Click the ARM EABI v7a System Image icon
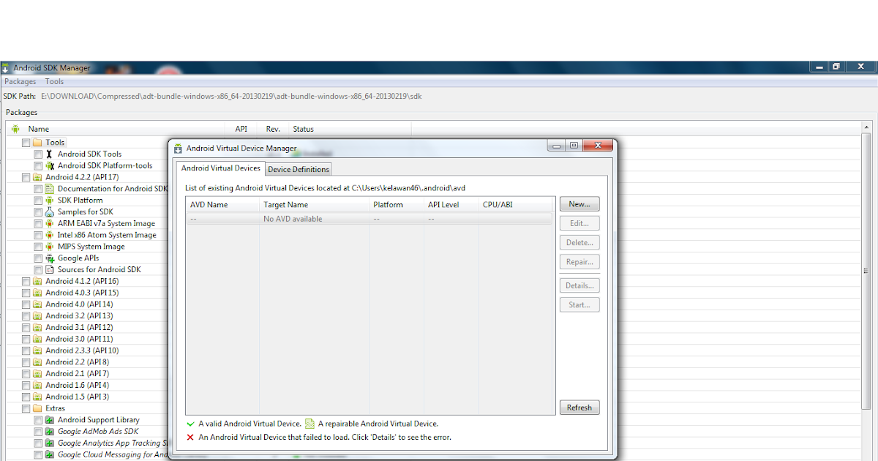This screenshot has width=878, height=461. click(x=49, y=224)
